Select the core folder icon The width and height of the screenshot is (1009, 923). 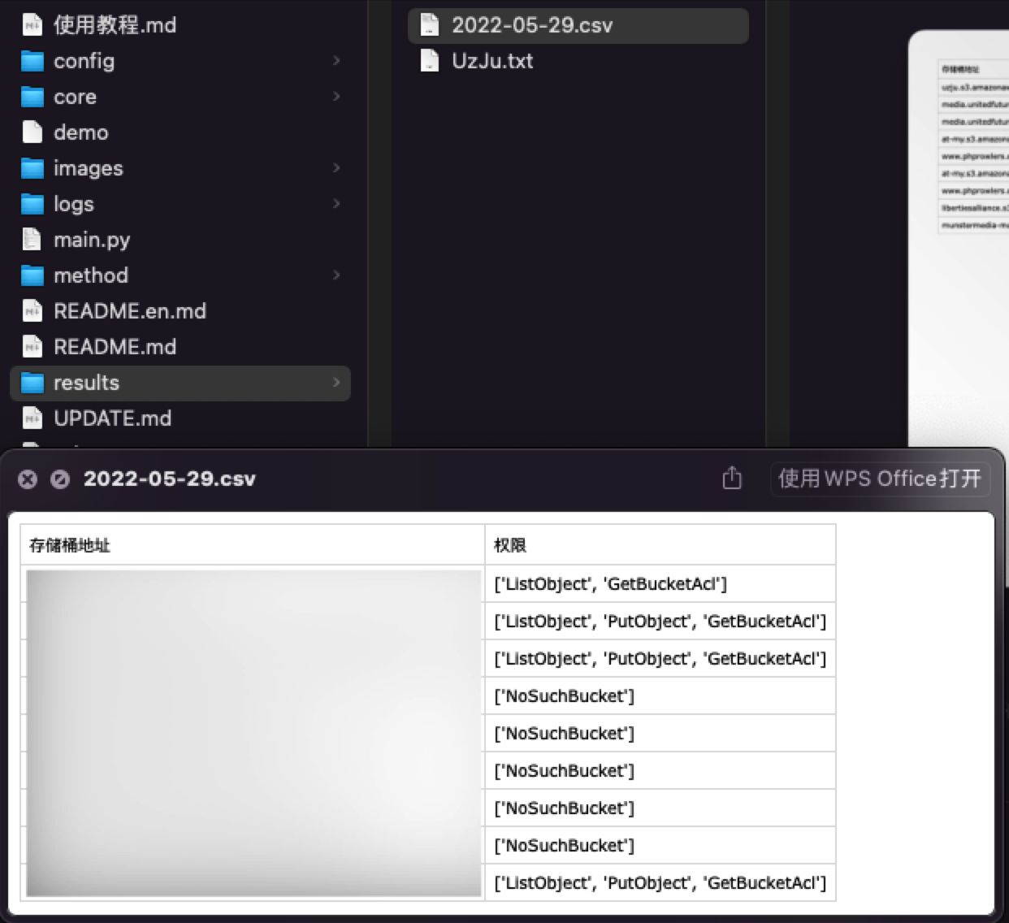(x=32, y=97)
